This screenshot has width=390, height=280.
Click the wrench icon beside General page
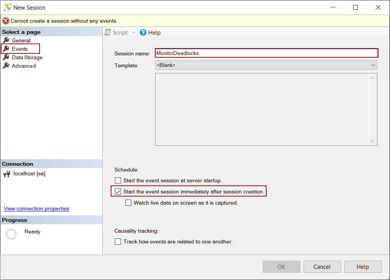point(7,40)
